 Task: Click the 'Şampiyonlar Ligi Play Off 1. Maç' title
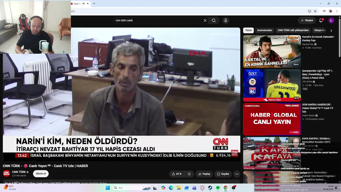[x=318, y=74]
